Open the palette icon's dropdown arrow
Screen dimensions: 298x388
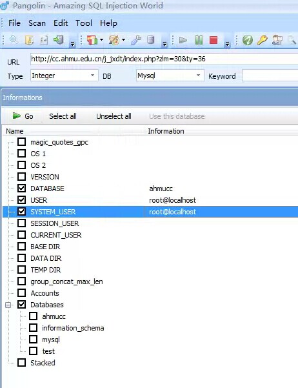point(123,39)
